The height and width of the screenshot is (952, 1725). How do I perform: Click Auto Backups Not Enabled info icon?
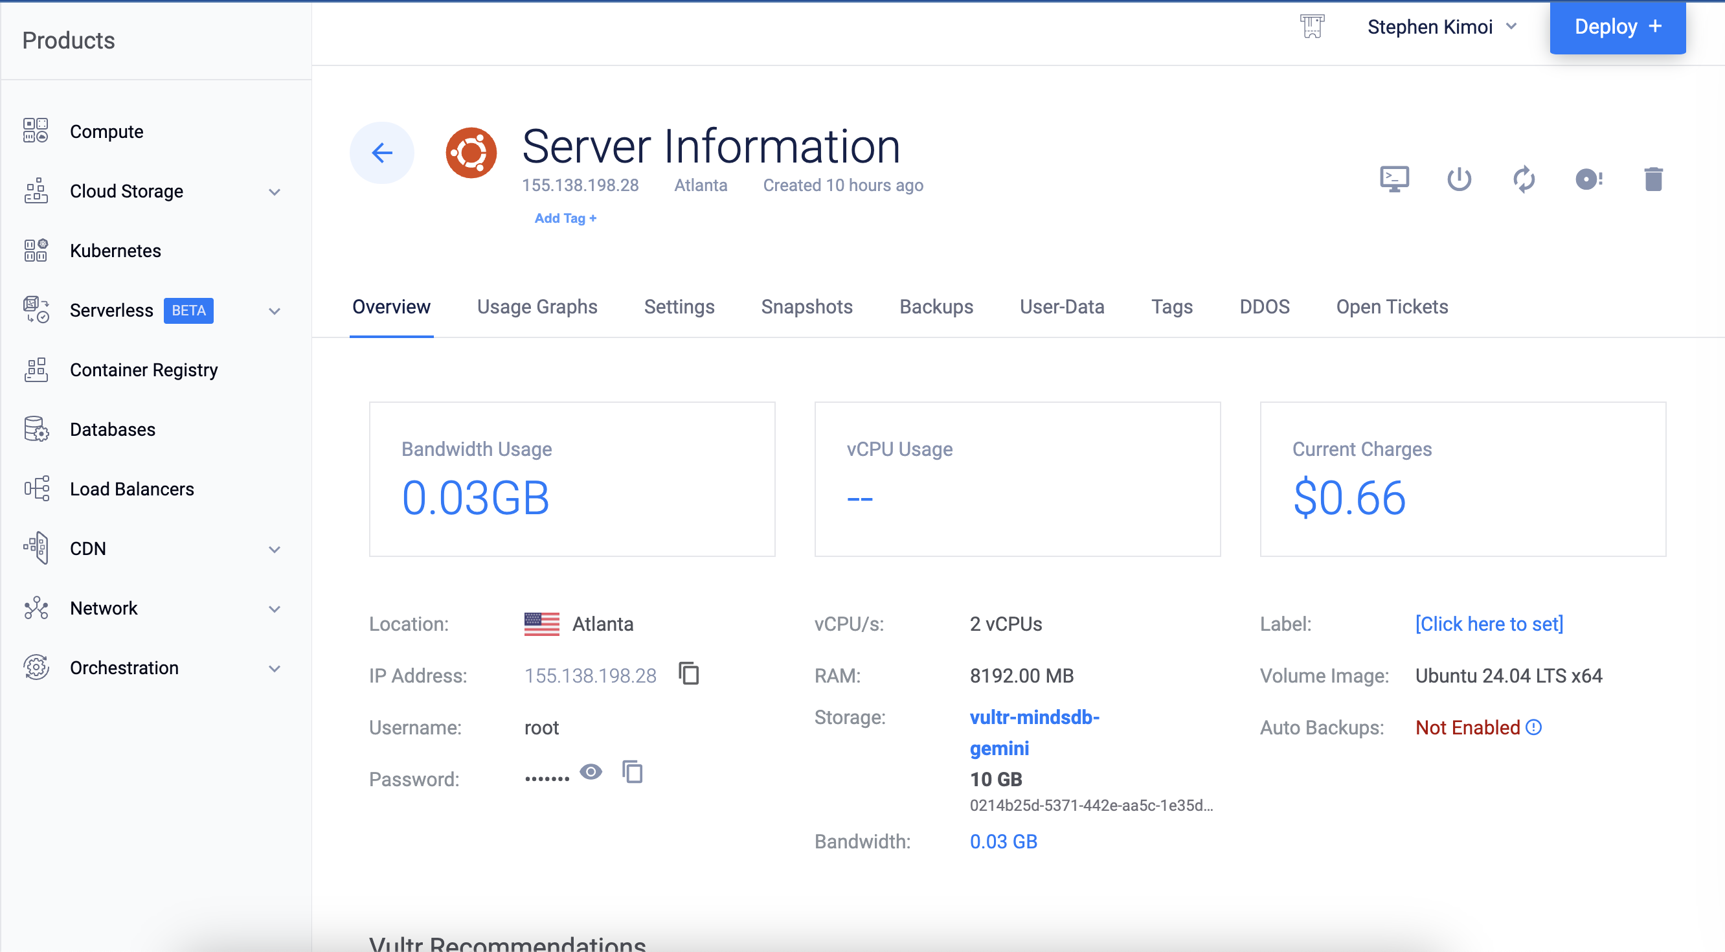pos(1533,727)
